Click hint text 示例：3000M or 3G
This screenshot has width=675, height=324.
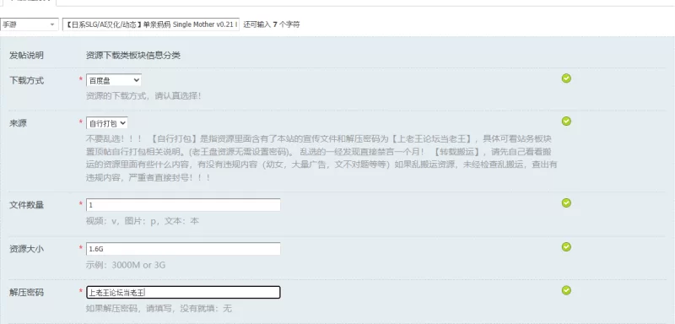pyautogui.click(x=126, y=265)
